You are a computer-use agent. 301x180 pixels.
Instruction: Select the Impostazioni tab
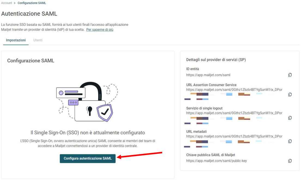16,40
